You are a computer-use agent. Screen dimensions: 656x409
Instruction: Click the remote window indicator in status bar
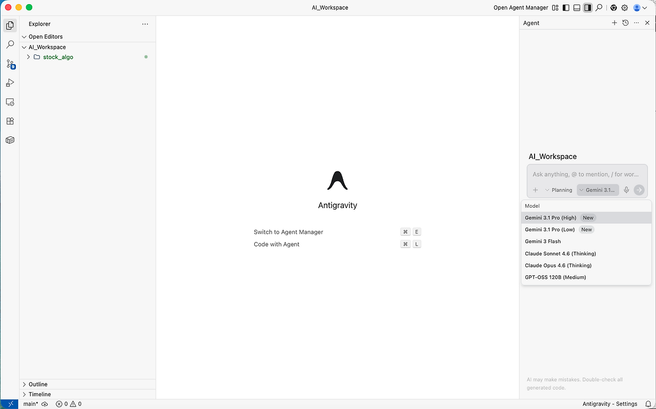click(10, 404)
